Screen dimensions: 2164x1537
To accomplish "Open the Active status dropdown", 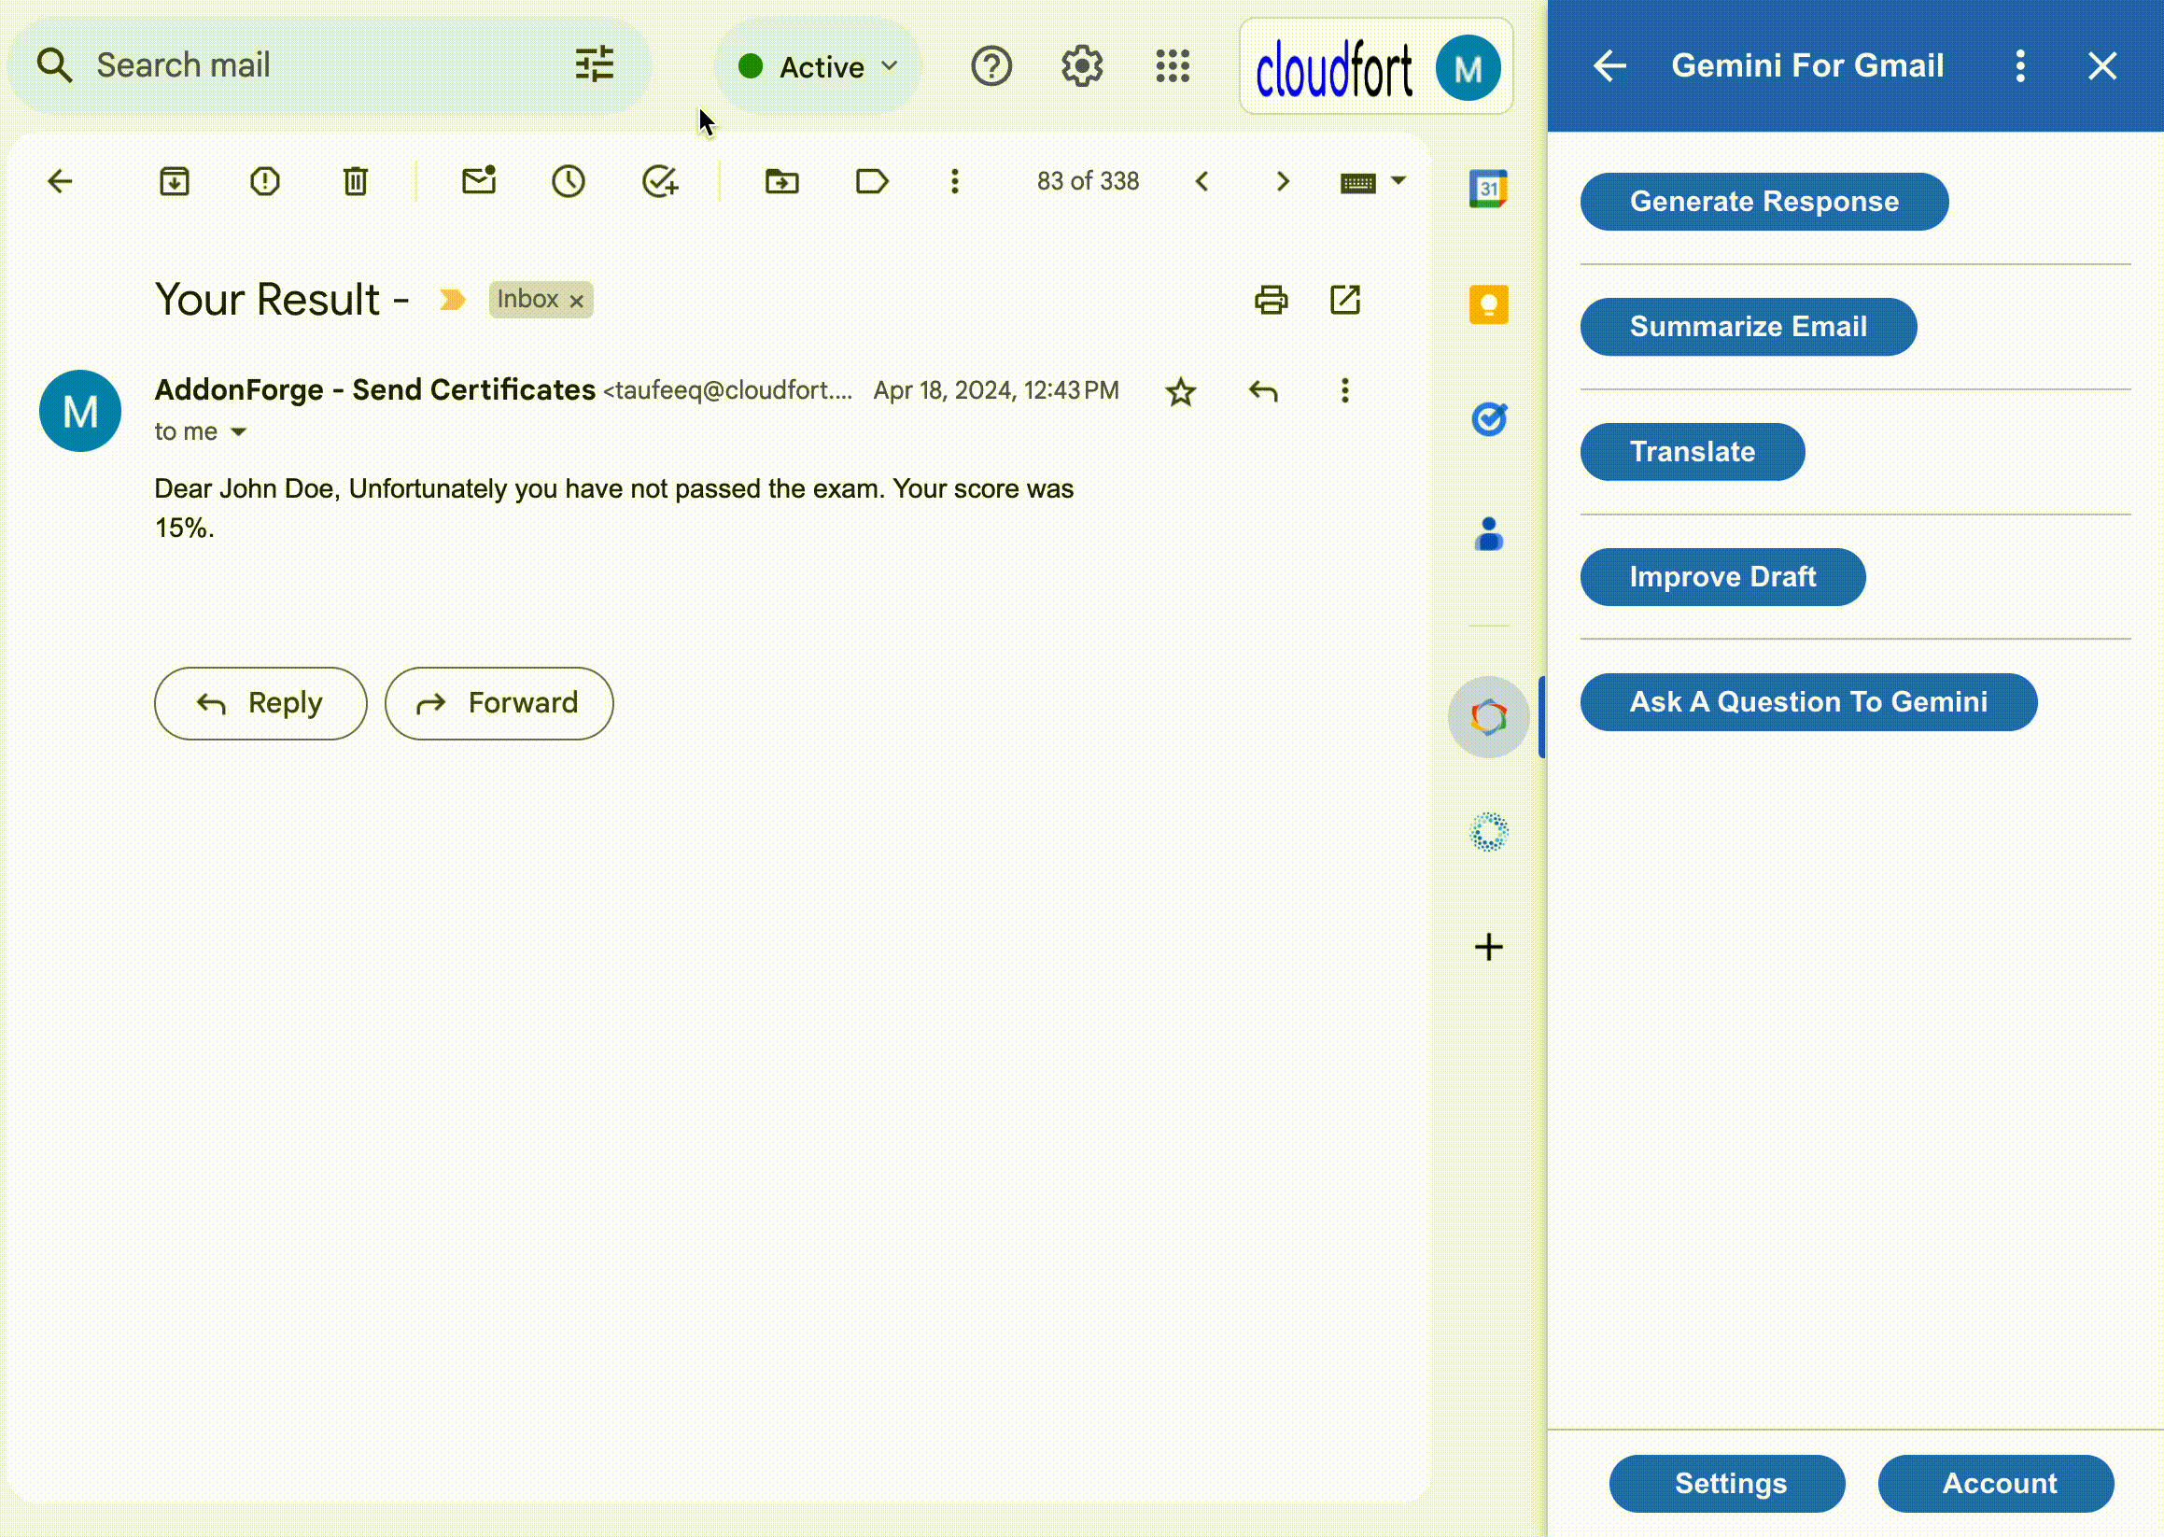I will 818,66.
